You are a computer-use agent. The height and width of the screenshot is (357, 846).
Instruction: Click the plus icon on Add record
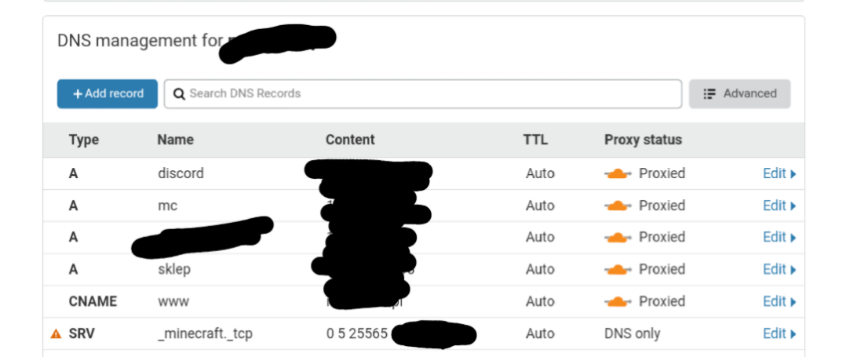pyautogui.click(x=78, y=93)
